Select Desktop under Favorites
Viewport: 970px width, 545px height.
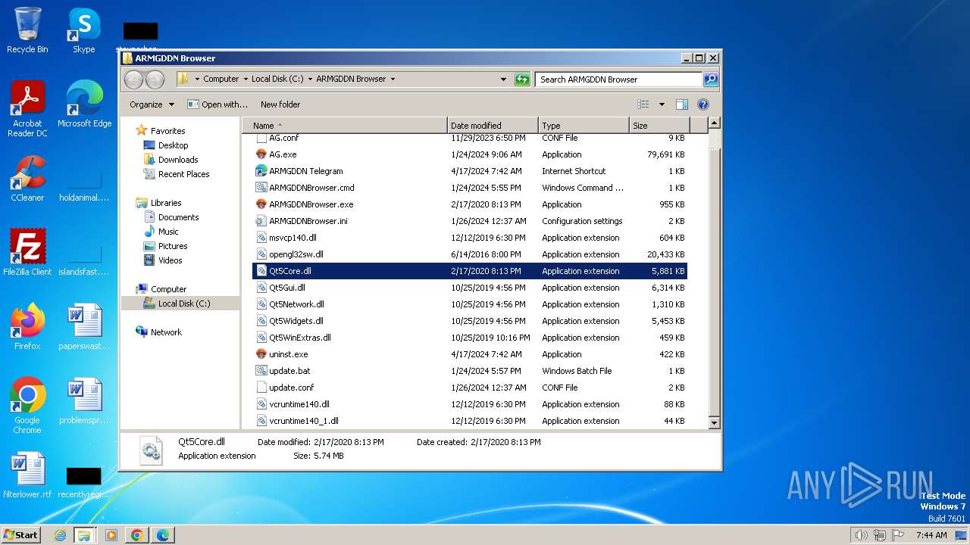[173, 145]
